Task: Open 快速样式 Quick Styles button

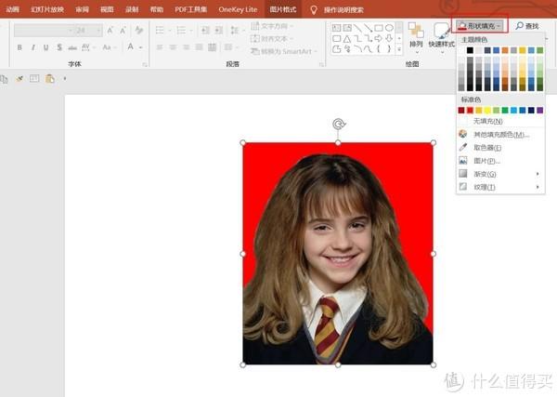Action: point(441,38)
